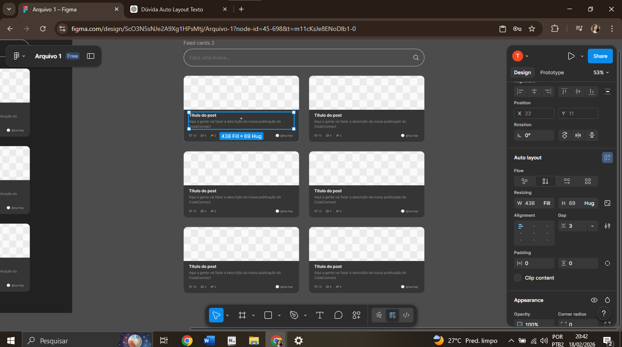622x347 pixels.
Task: Toggle the sidebar panel icon
Action: click(91, 56)
